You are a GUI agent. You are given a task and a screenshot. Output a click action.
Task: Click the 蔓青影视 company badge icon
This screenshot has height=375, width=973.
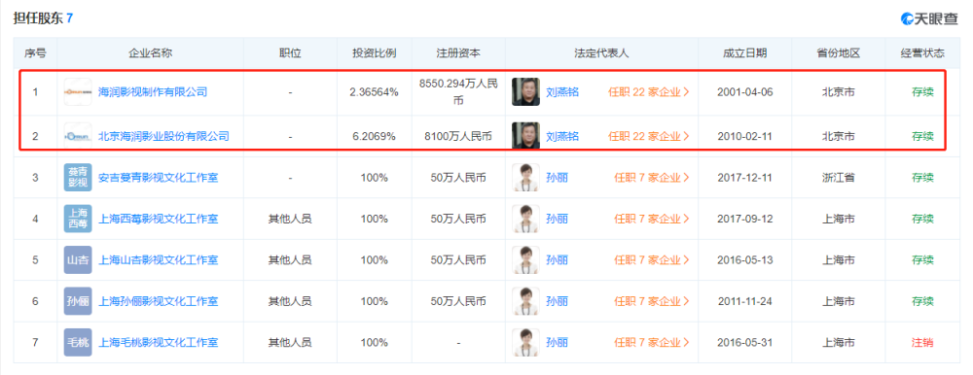point(78,177)
